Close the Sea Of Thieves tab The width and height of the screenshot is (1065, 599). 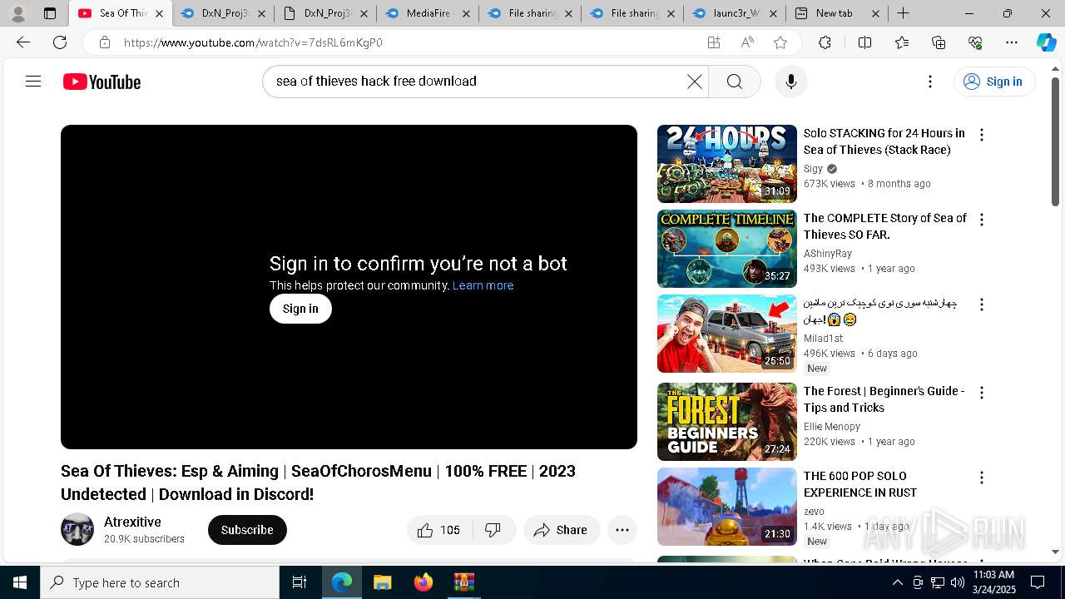coord(159,13)
